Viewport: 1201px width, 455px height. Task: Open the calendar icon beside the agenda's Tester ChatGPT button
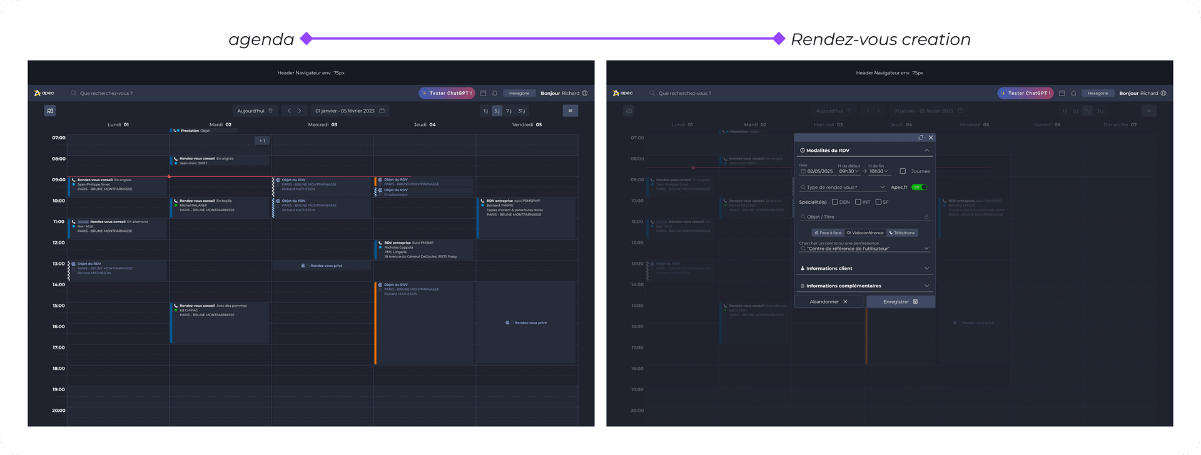click(x=483, y=93)
